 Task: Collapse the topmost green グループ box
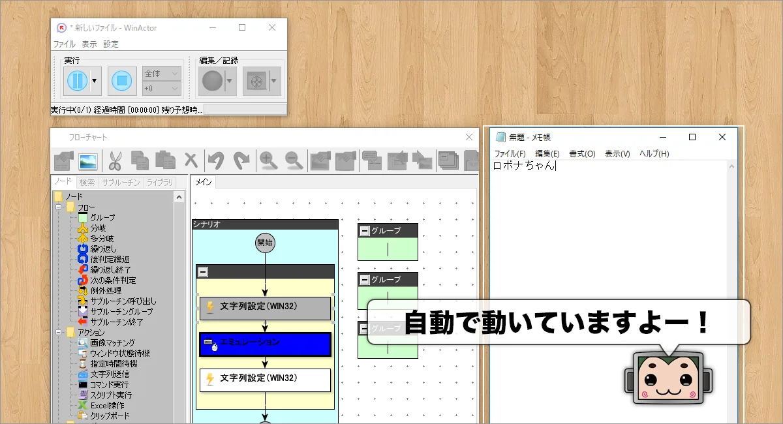tap(365, 231)
